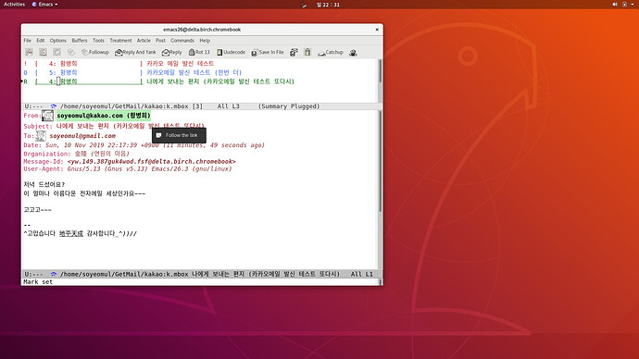Image resolution: width=639 pixels, height=359 pixels.
Task: Open the Activities overview
Action: (x=14, y=4)
